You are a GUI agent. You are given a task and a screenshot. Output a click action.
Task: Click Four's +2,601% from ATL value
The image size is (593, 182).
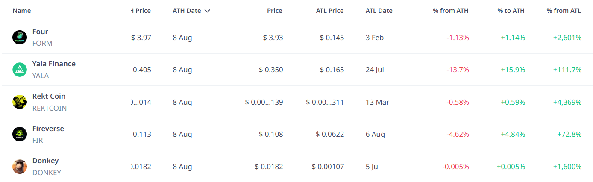tap(567, 38)
